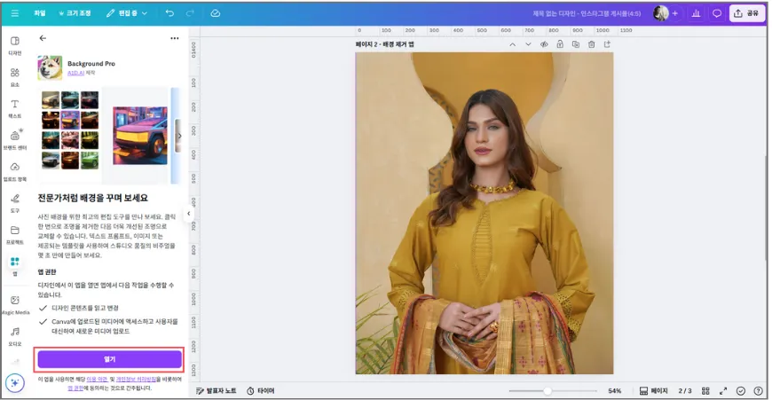Click the user profile avatar
The width and height of the screenshot is (772, 400).
point(660,13)
